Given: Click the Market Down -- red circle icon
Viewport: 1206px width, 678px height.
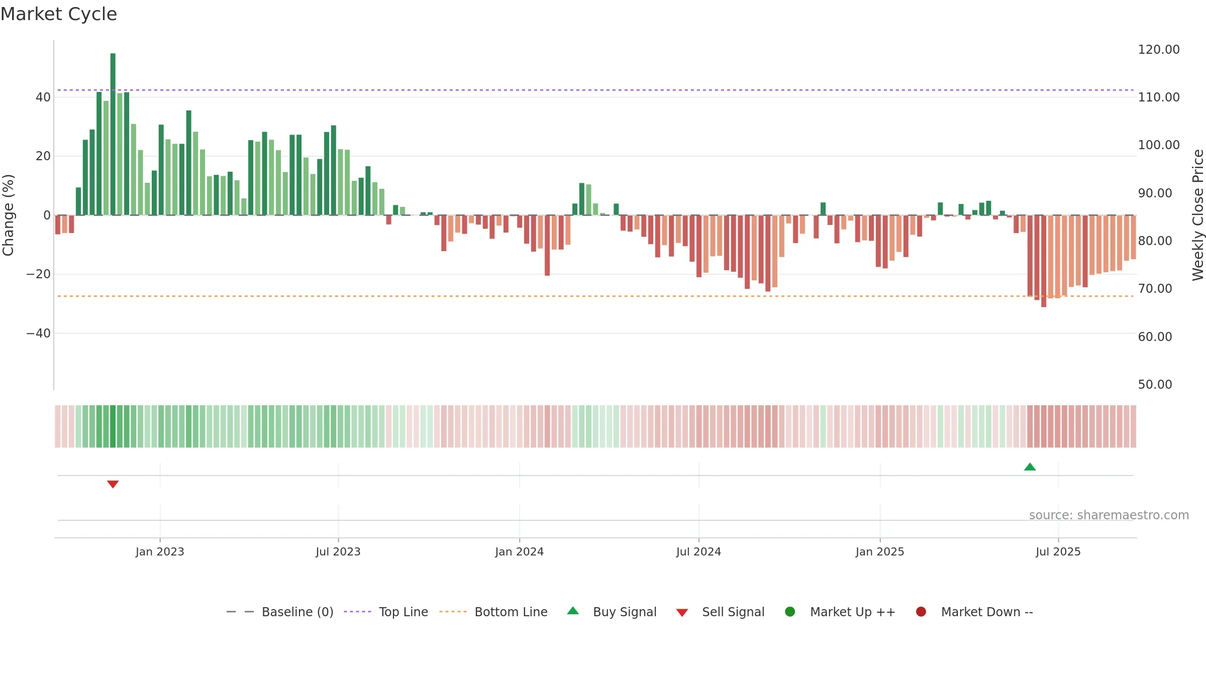Looking at the screenshot, I should [x=921, y=612].
